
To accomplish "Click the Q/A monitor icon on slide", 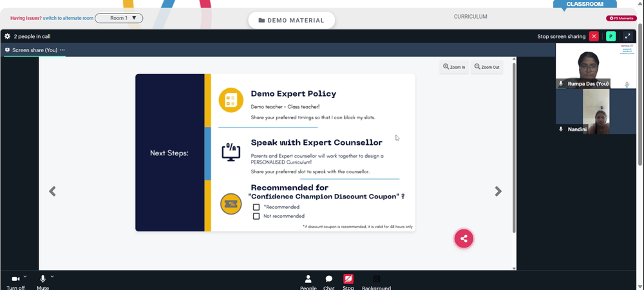I will pyautogui.click(x=231, y=152).
